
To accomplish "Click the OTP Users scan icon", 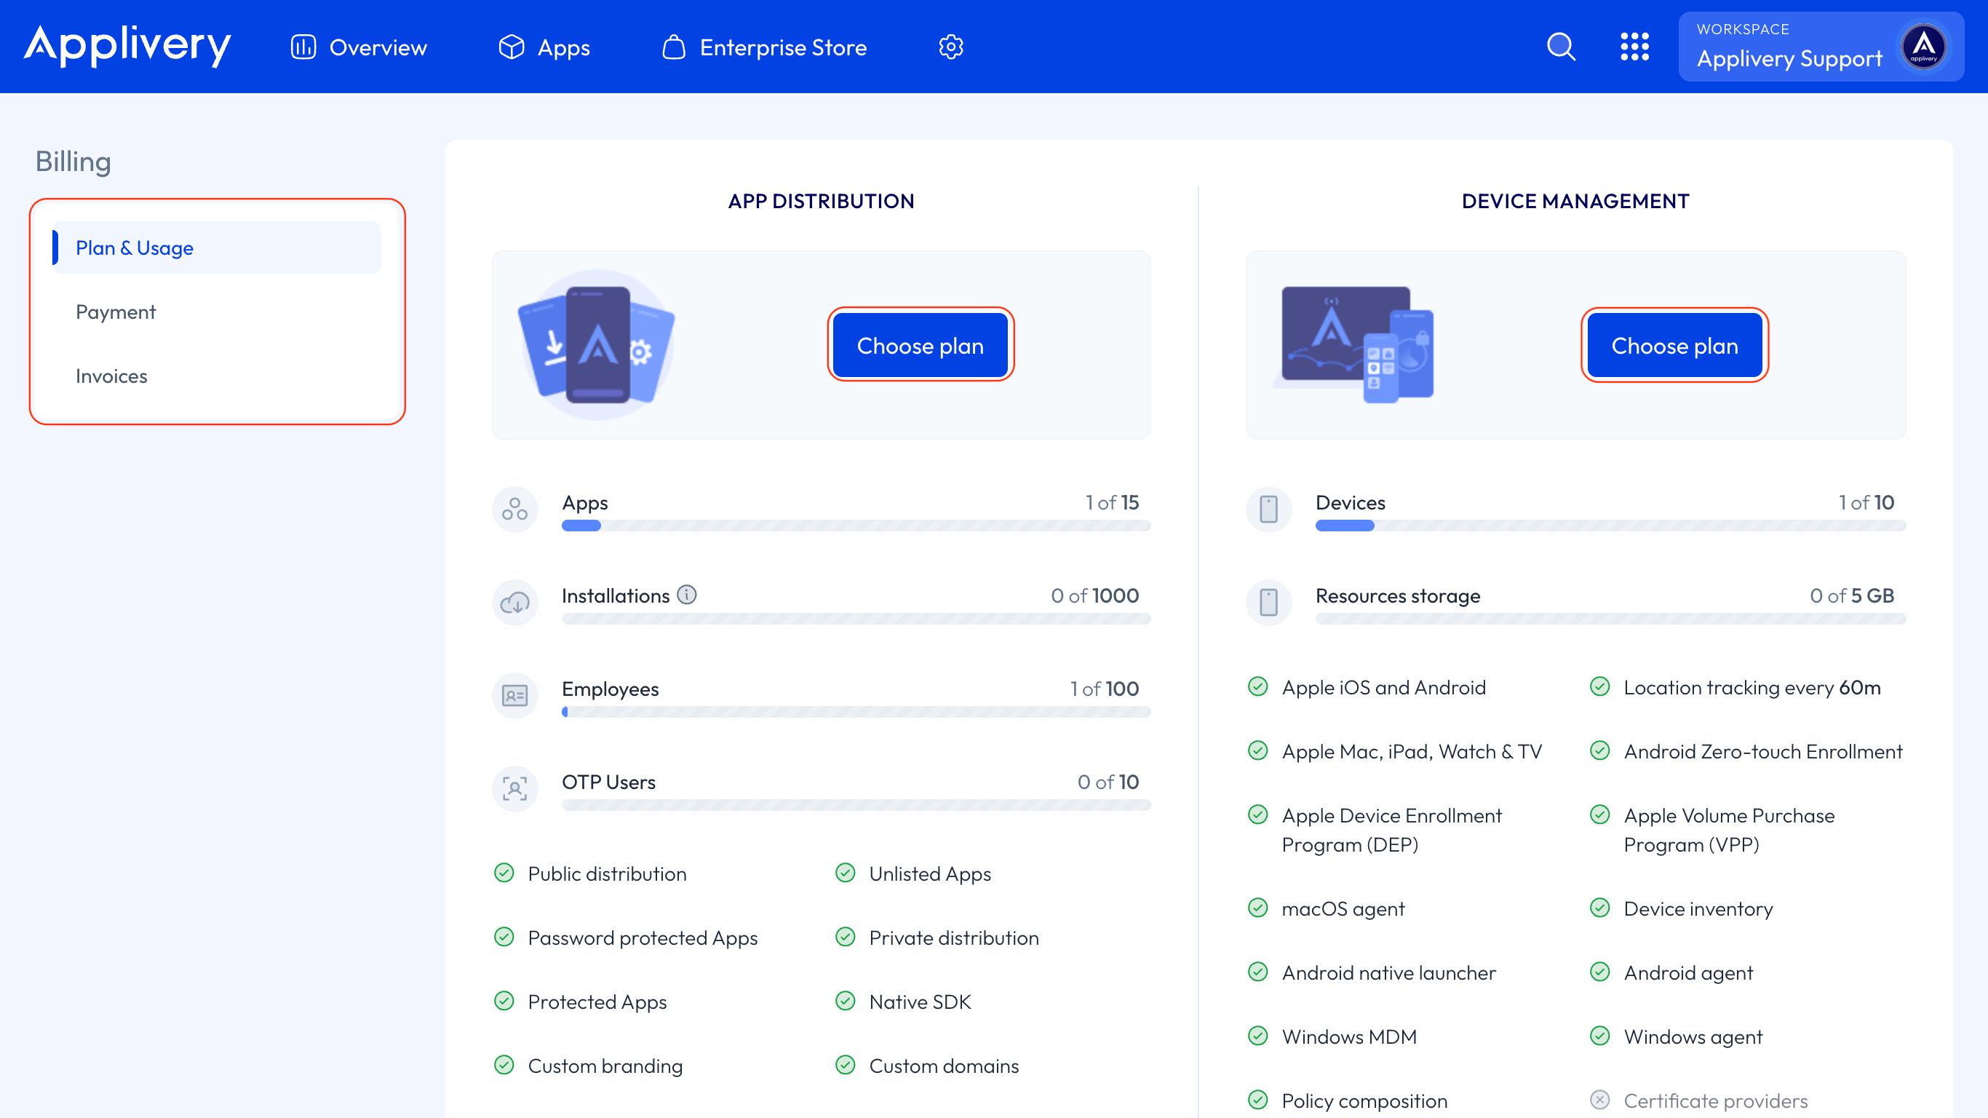I will (x=514, y=788).
